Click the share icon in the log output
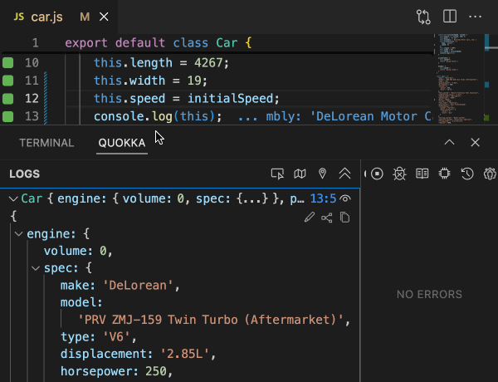498x382 pixels. [327, 218]
